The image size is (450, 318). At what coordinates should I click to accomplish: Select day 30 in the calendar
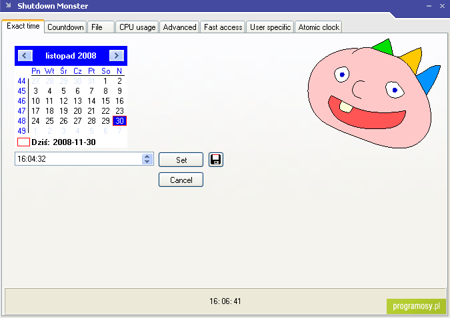point(119,121)
